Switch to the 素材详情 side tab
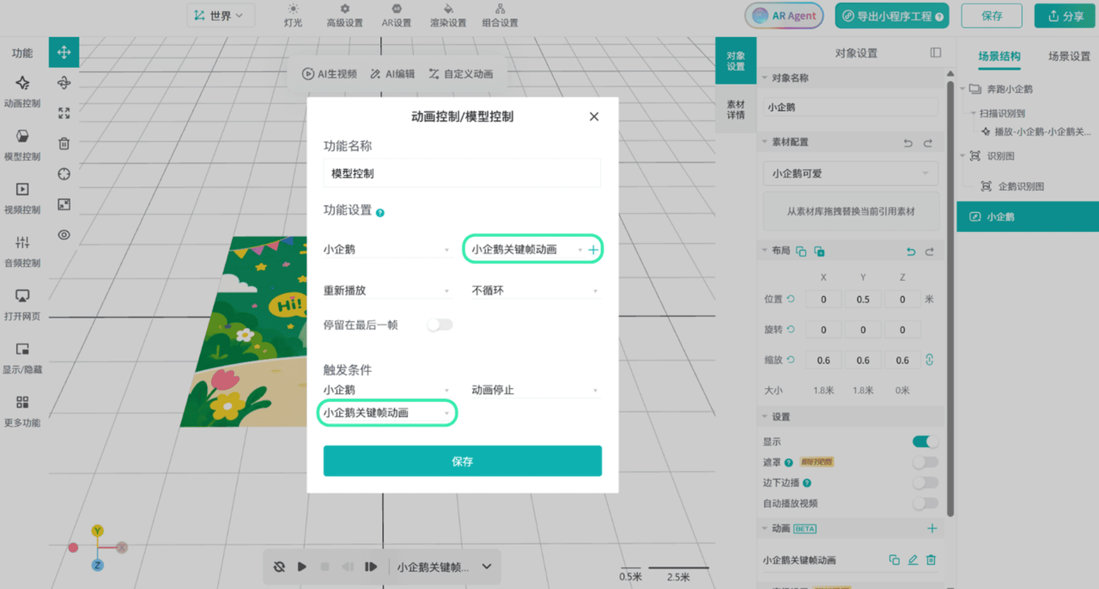 pos(736,109)
